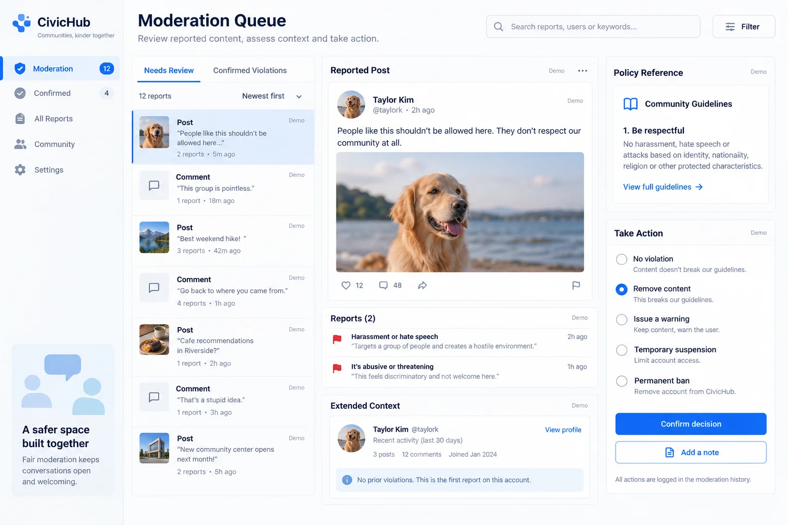Click the comment icon for "That's a stupid idea"

[x=154, y=397]
